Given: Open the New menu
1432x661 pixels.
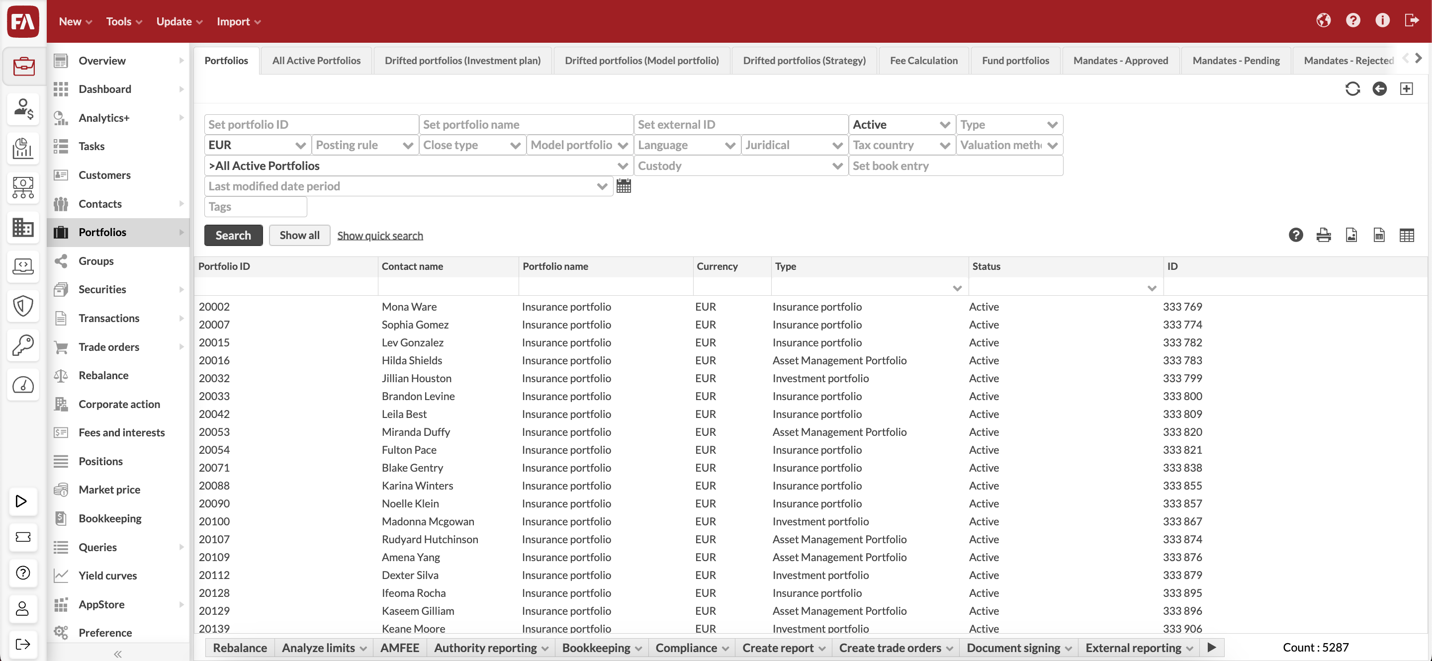Looking at the screenshot, I should (76, 21).
